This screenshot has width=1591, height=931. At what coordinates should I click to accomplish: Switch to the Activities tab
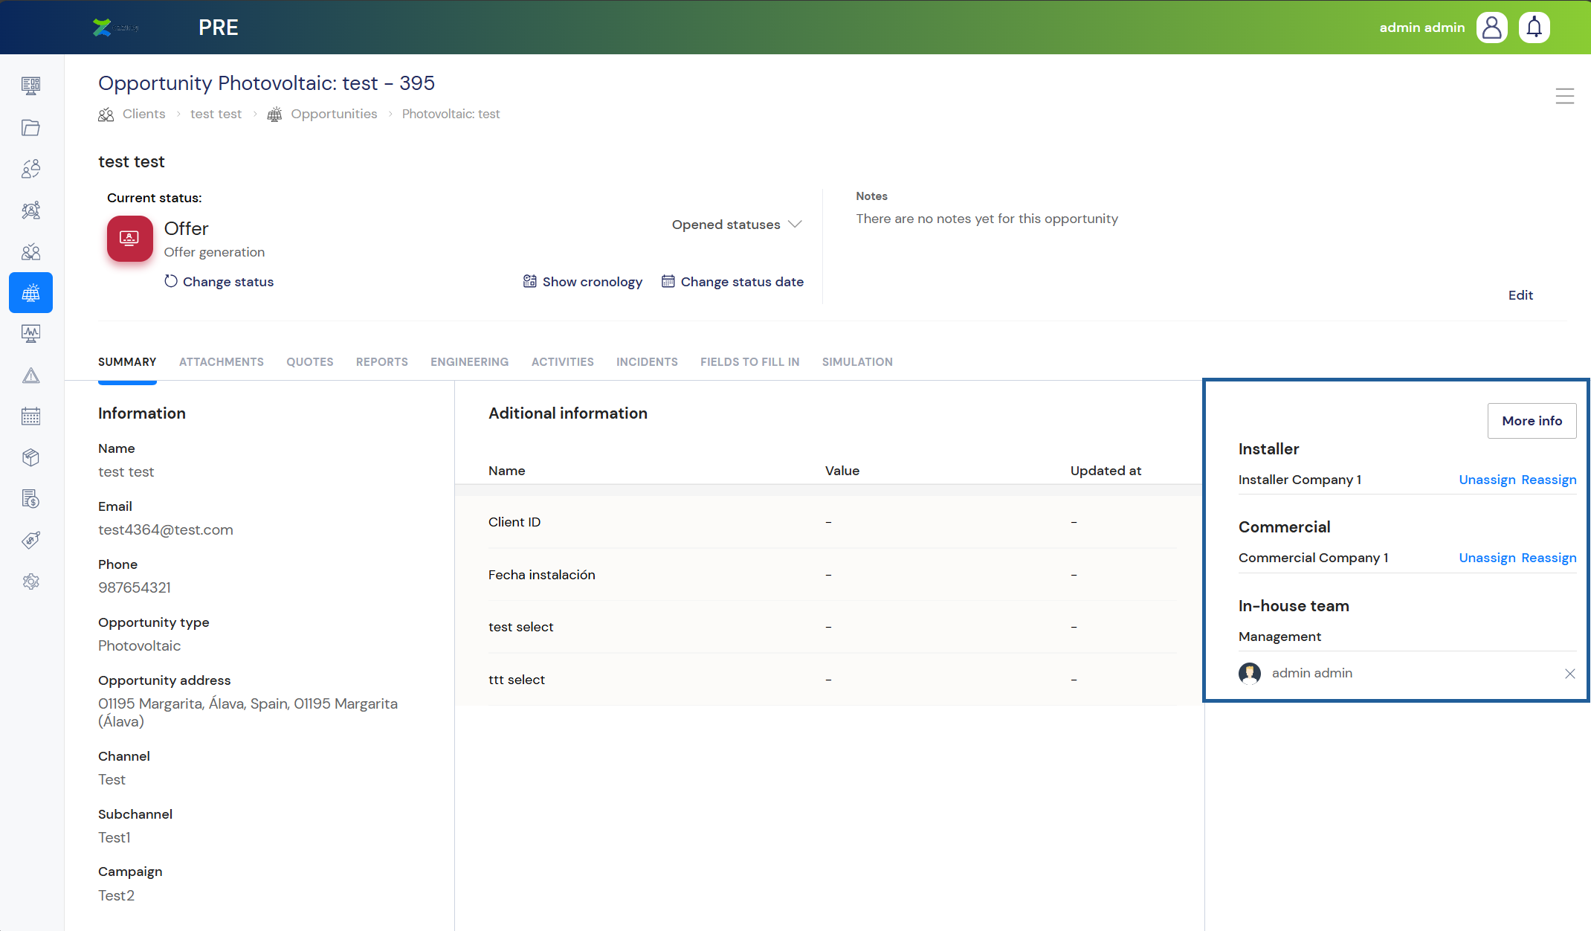click(x=563, y=362)
